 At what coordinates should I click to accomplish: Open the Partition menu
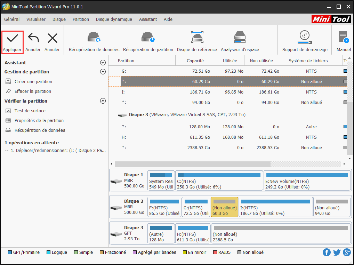[81, 19]
